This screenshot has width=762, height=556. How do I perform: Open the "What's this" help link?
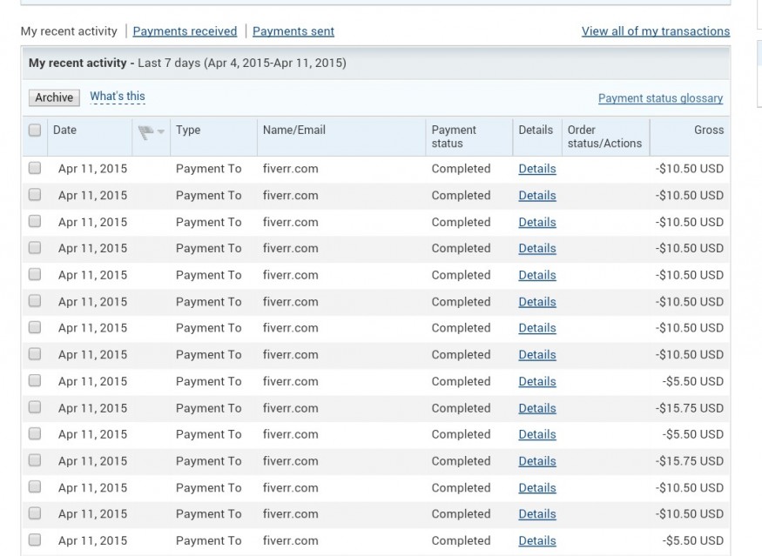118,97
